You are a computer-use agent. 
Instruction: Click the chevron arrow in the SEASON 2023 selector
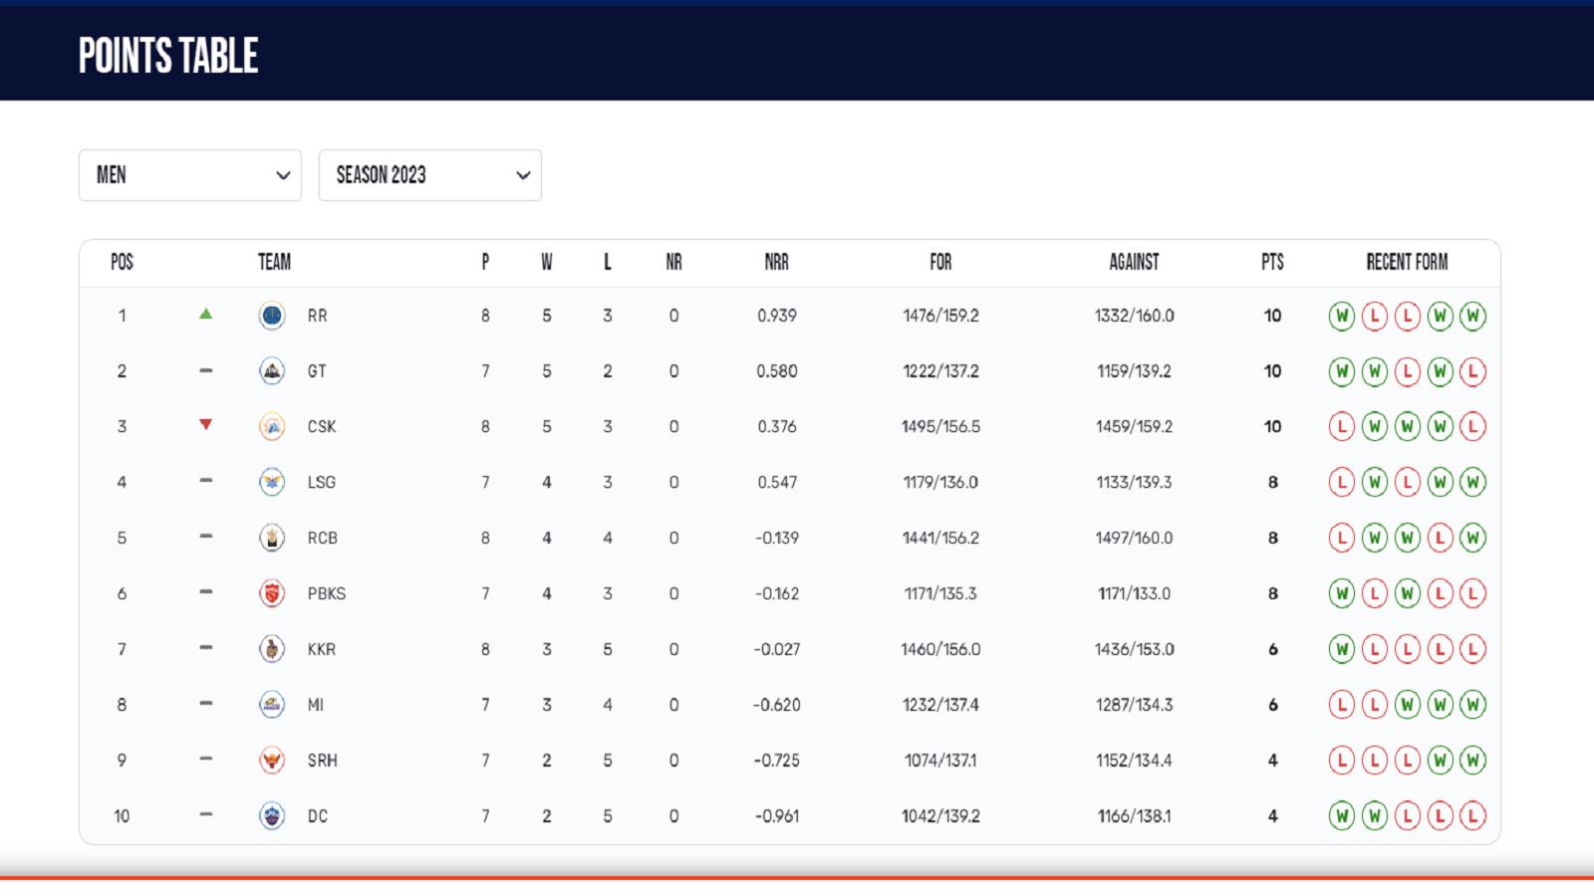pos(523,175)
